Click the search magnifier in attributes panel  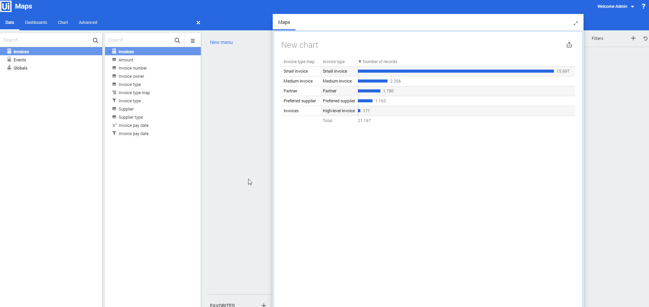(x=177, y=41)
